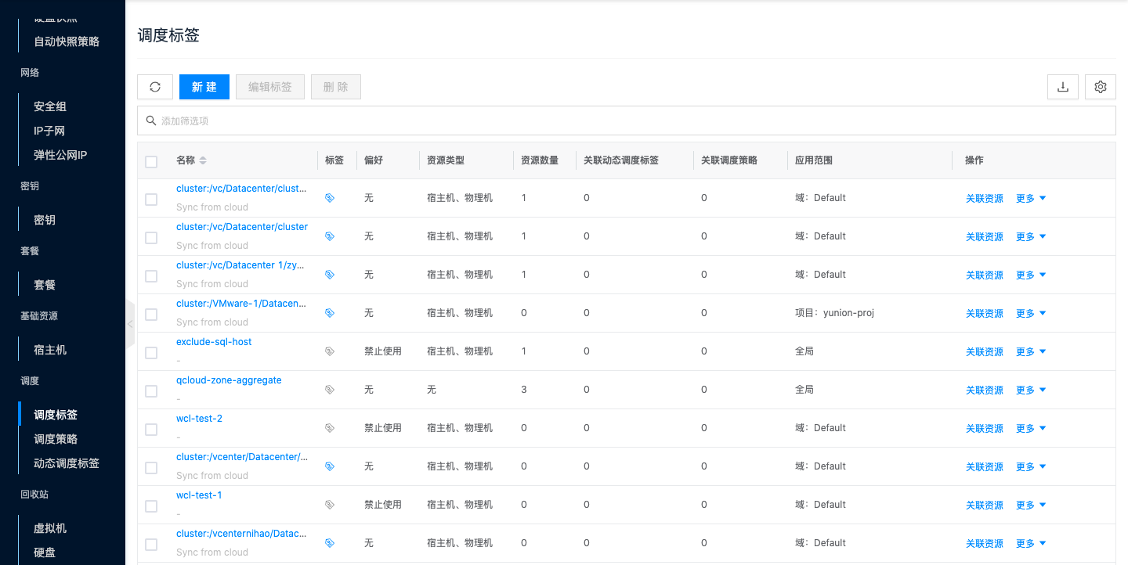
Task: Click 项目: yunion-proj scope cell
Action: click(x=834, y=312)
